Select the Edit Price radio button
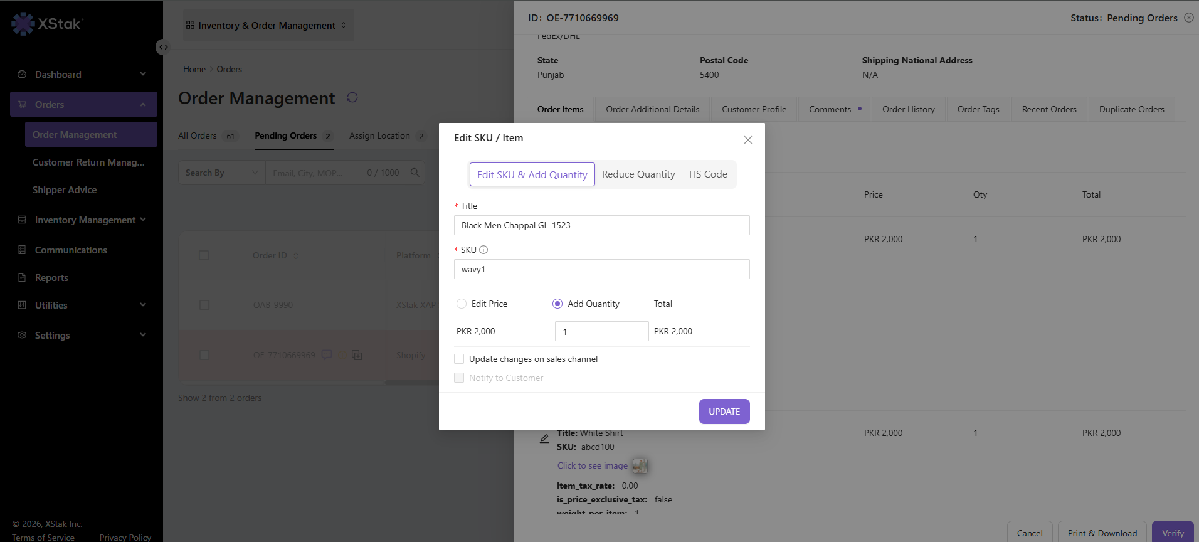Viewport: 1199px width, 542px height. click(462, 304)
